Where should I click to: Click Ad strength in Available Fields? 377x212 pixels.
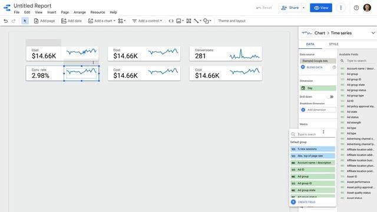353,122
